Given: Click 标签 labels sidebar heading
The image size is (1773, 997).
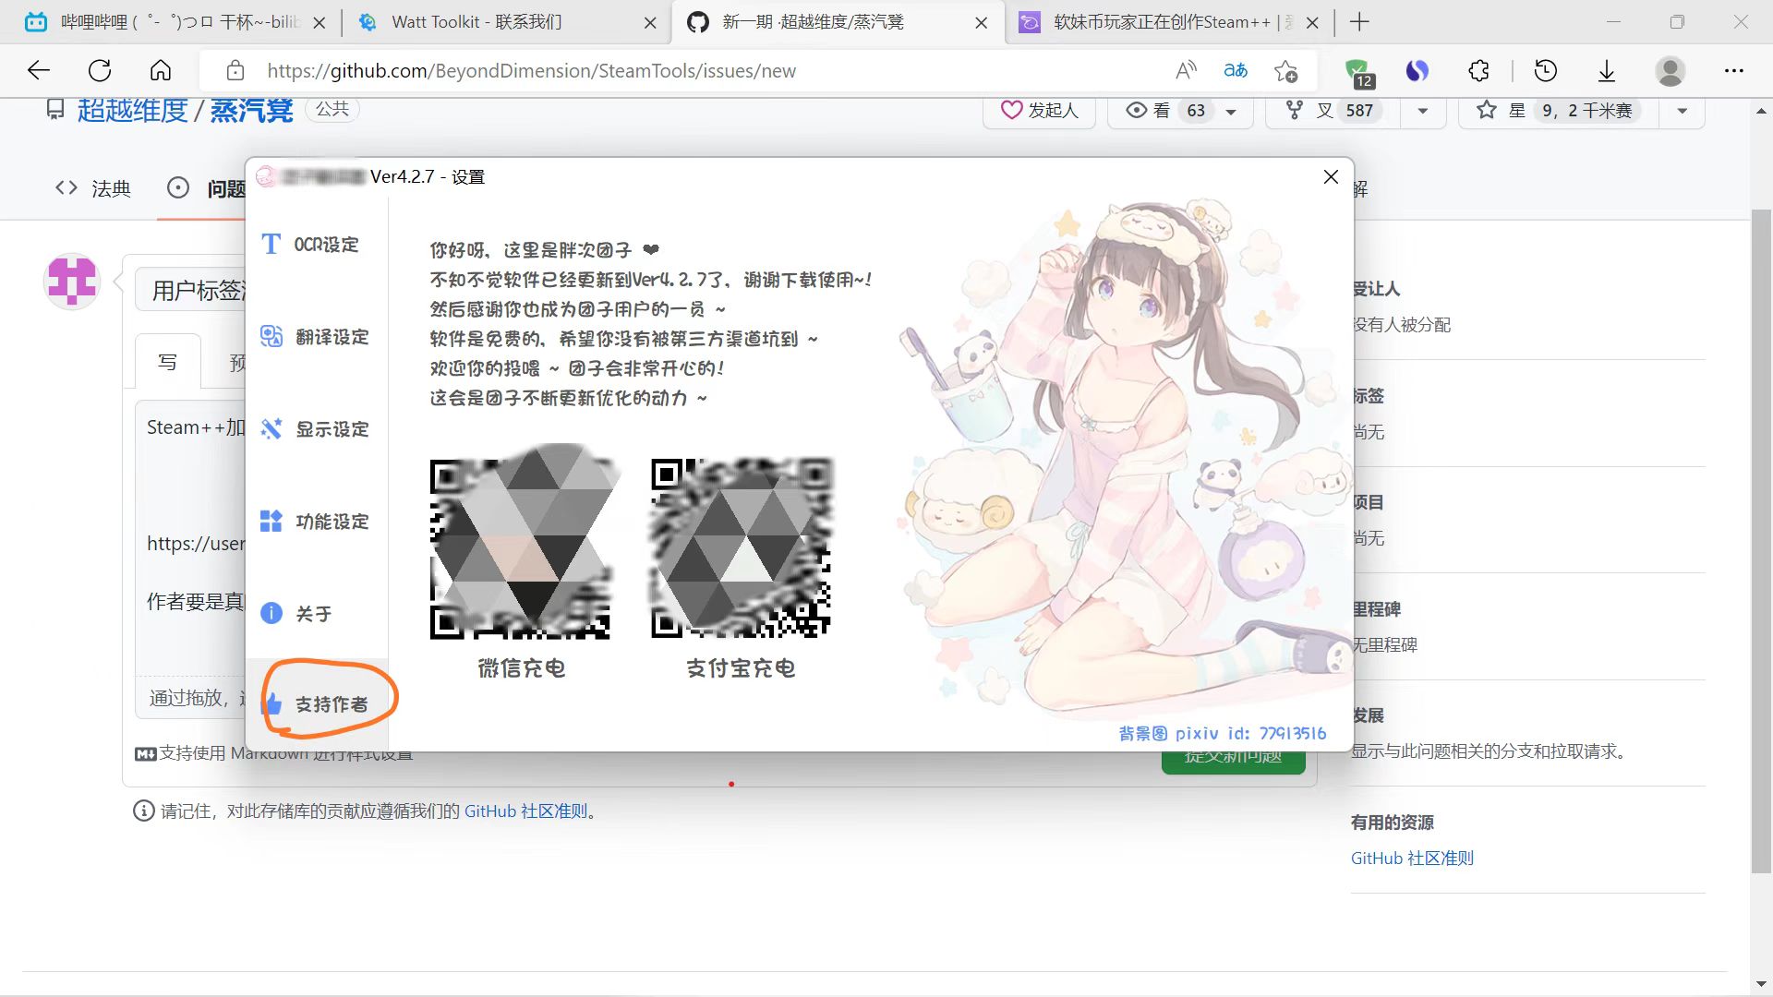Looking at the screenshot, I should click(1369, 396).
